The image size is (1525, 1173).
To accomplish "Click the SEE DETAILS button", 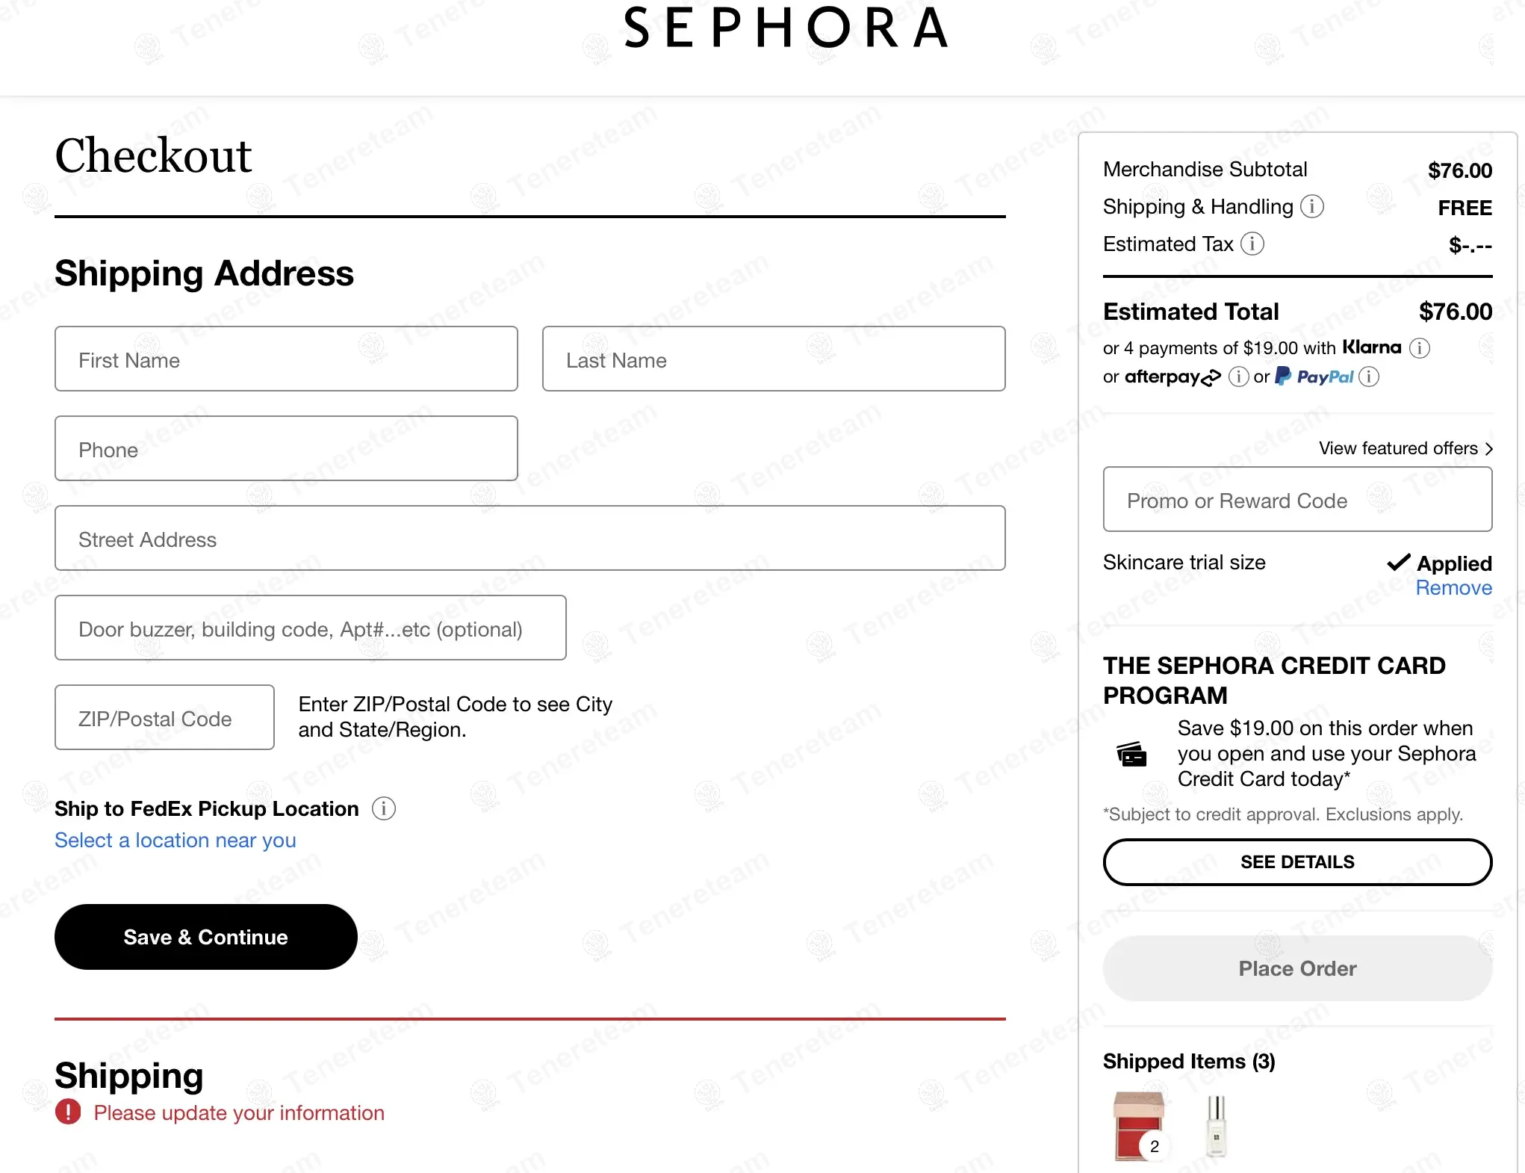I will (1297, 862).
